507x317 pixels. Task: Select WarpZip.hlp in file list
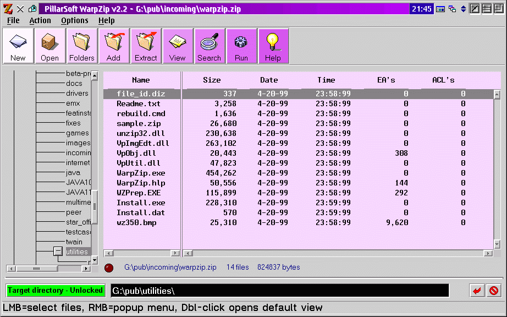coord(141,183)
